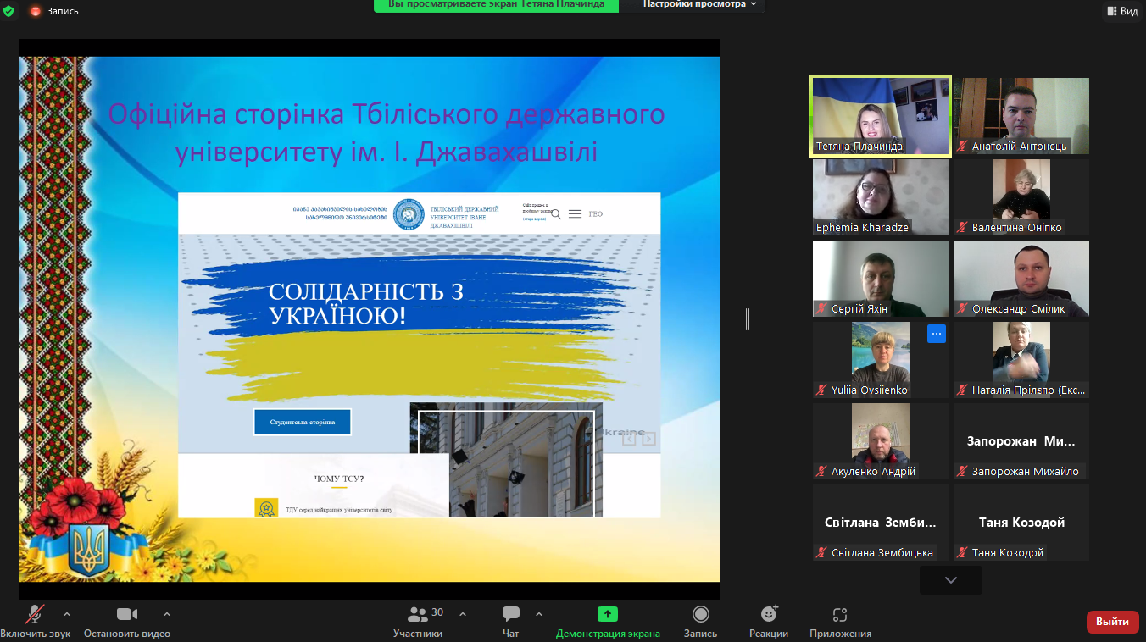Select Наталія Прілєпо video tile
The height and width of the screenshot is (642, 1146).
tap(1021, 360)
